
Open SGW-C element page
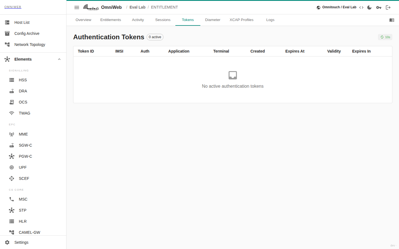33,145
